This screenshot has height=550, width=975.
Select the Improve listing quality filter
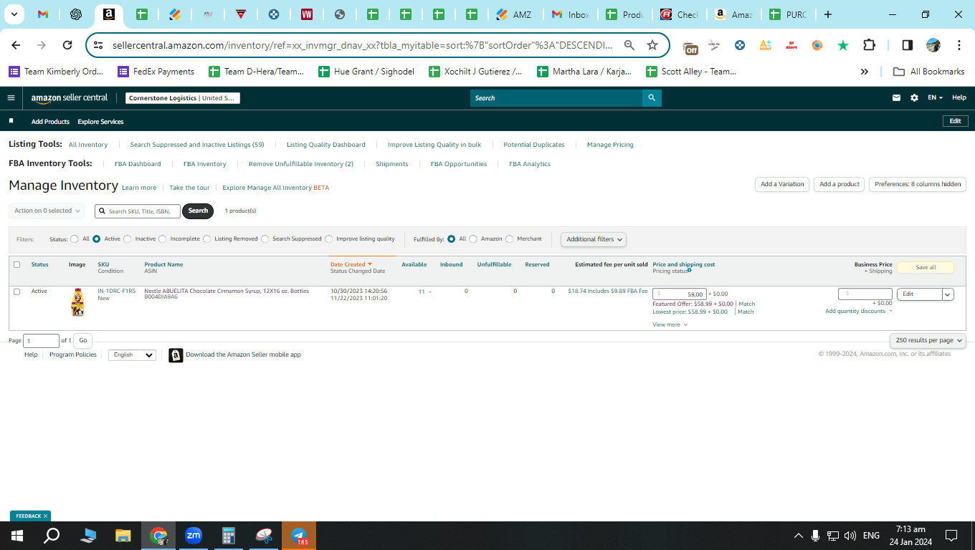[x=329, y=239]
